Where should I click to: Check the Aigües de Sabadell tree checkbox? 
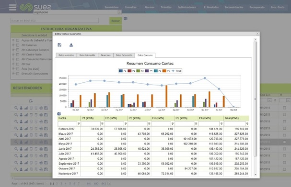point(18,40)
